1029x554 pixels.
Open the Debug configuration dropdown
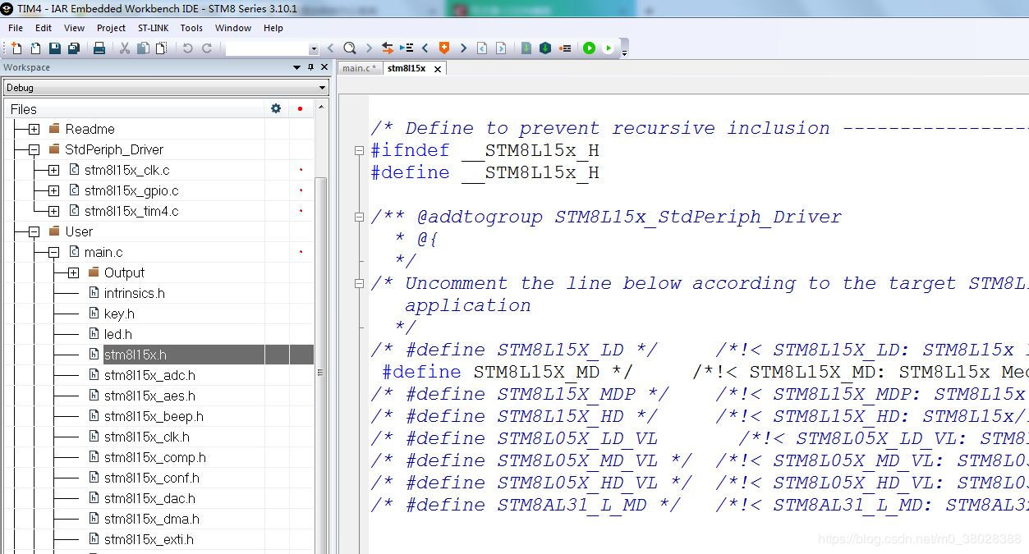(321, 88)
